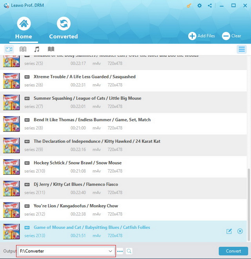
Task: Click the Add Files button
Action: pyautogui.click(x=202, y=36)
